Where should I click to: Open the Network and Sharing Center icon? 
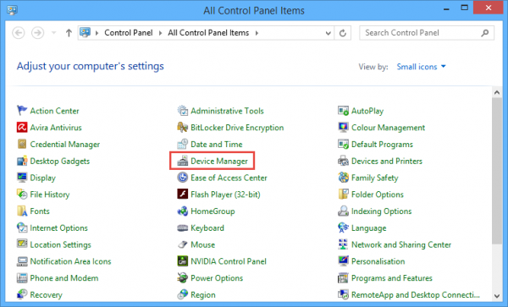click(x=343, y=244)
